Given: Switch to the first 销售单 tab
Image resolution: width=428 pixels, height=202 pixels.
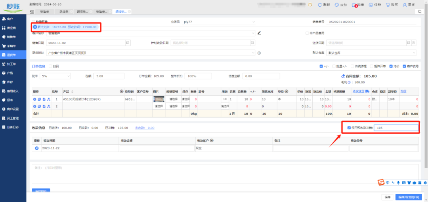Looking at the screenshot, I should pyautogui.click(x=44, y=12).
